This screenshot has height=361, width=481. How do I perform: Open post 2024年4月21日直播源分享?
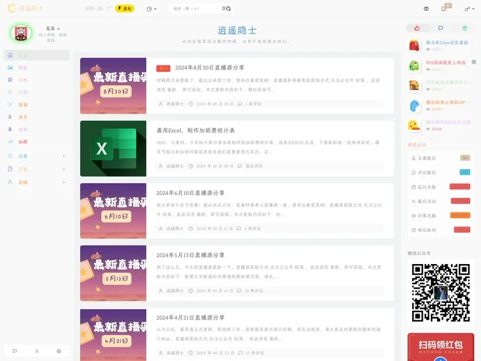coord(190,318)
